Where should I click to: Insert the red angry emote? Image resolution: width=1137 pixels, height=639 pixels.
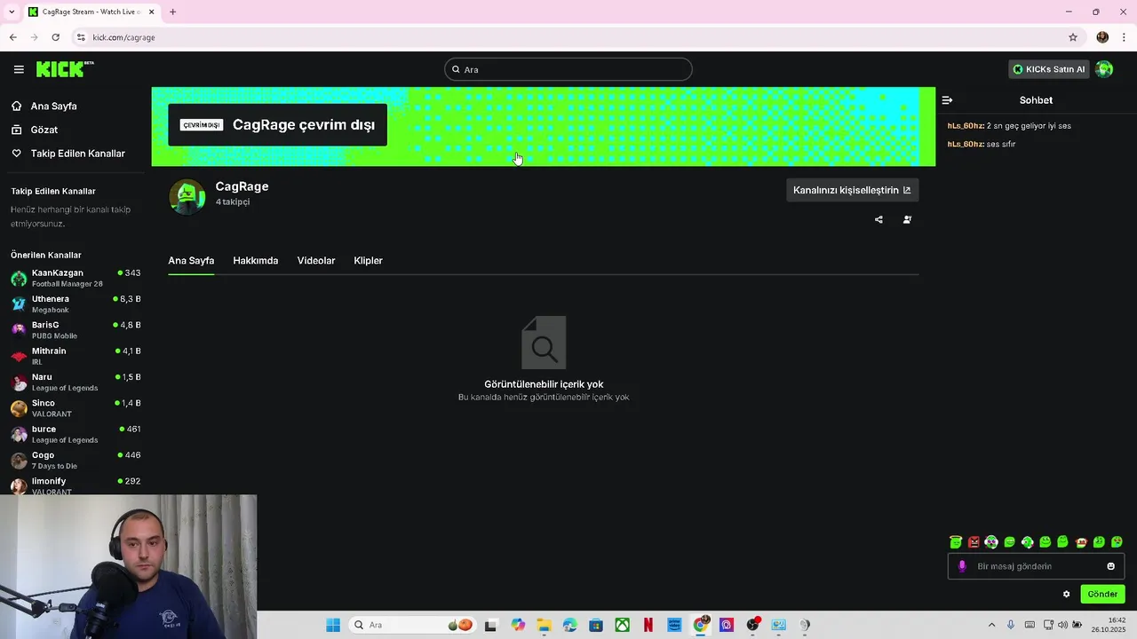click(x=974, y=542)
